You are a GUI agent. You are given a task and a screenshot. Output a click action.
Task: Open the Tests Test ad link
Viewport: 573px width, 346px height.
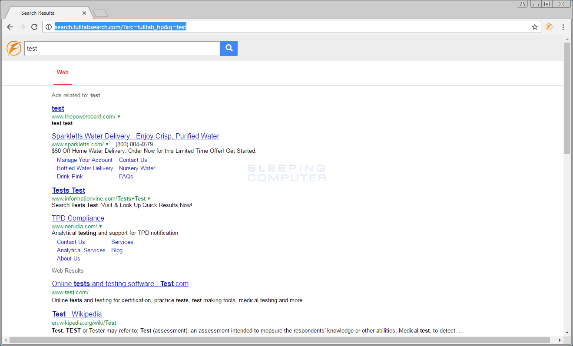[x=69, y=190]
